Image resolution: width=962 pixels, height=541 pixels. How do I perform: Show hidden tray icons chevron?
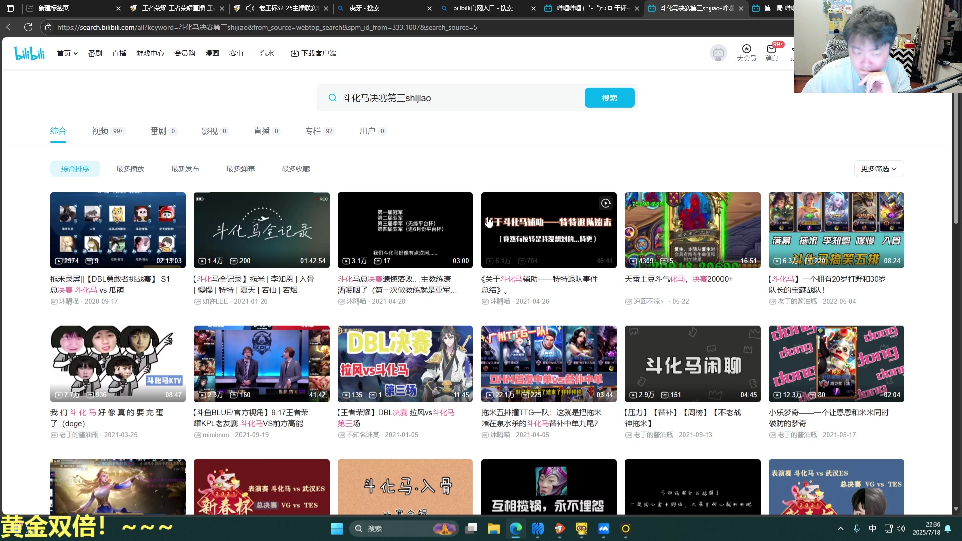pos(841,529)
